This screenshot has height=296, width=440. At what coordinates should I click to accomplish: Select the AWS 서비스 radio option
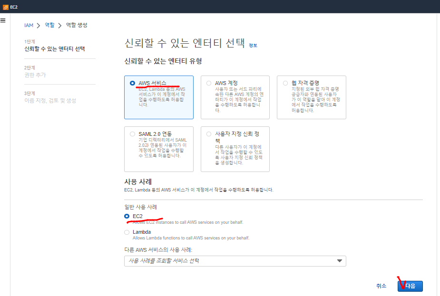(x=132, y=83)
